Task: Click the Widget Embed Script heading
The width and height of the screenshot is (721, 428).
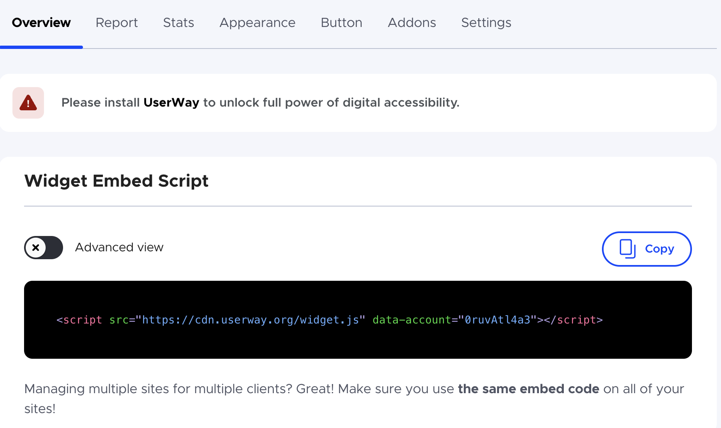Action: click(117, 181)
